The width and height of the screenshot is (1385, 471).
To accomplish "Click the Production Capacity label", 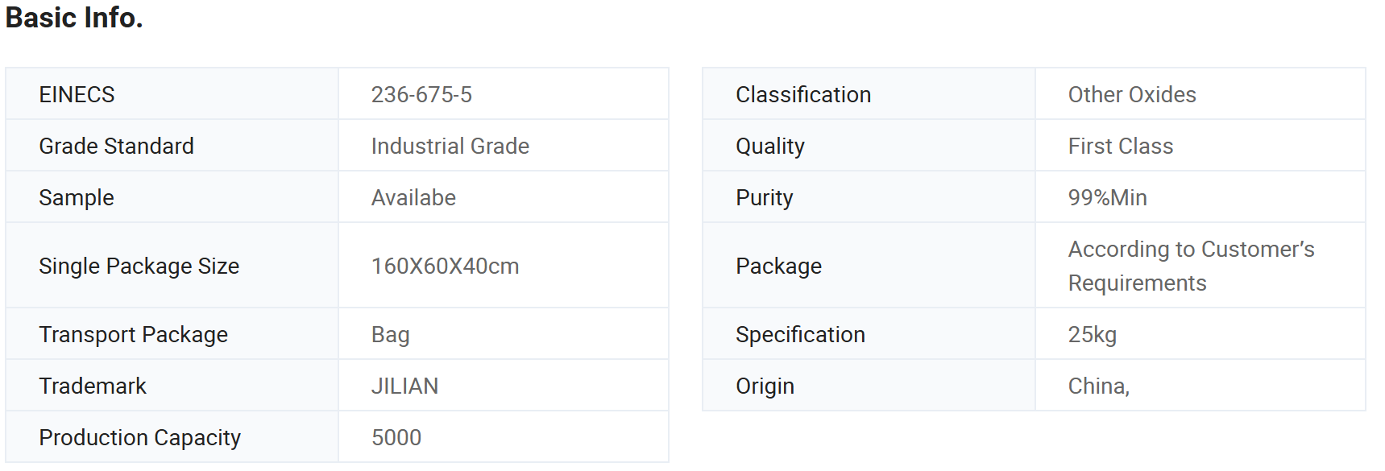I will coord(140,438).
